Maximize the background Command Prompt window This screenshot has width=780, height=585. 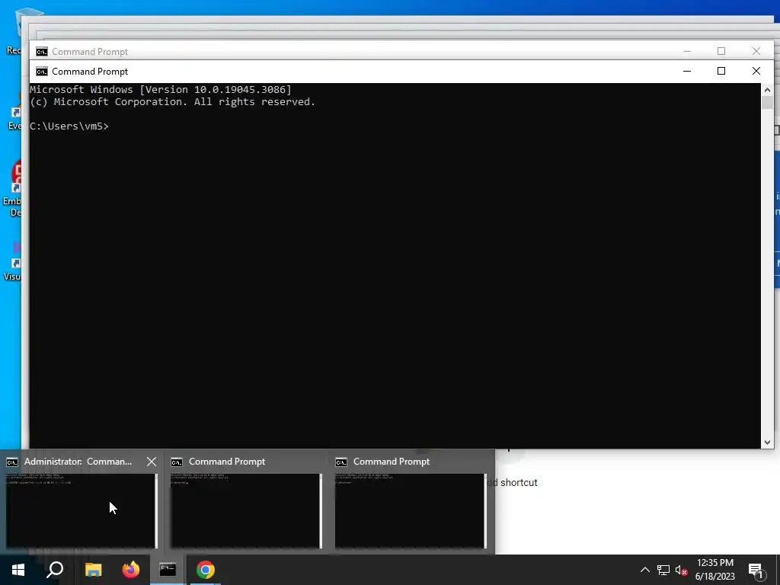721,51
